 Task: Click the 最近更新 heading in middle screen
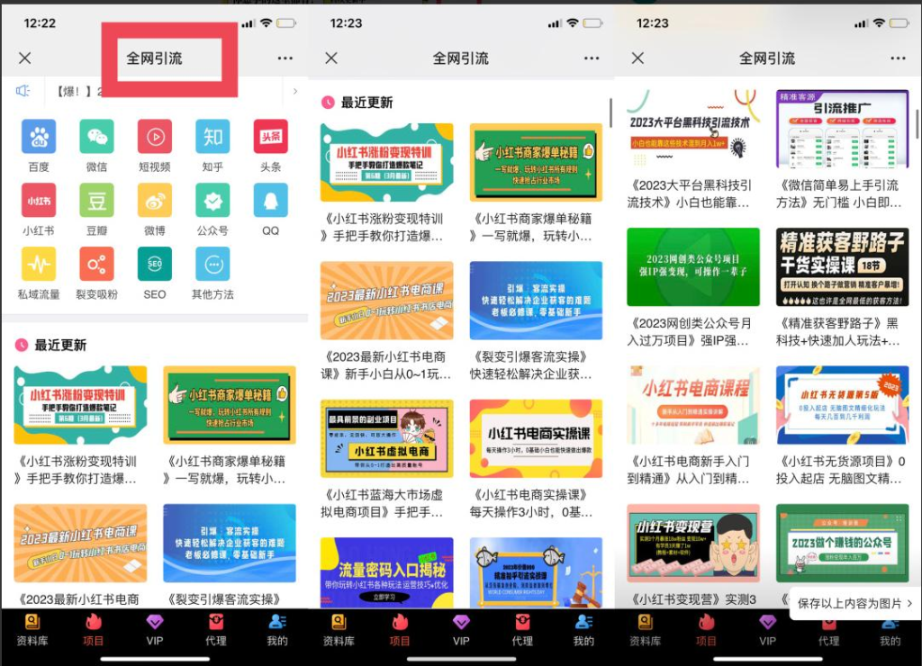[367, 103]
